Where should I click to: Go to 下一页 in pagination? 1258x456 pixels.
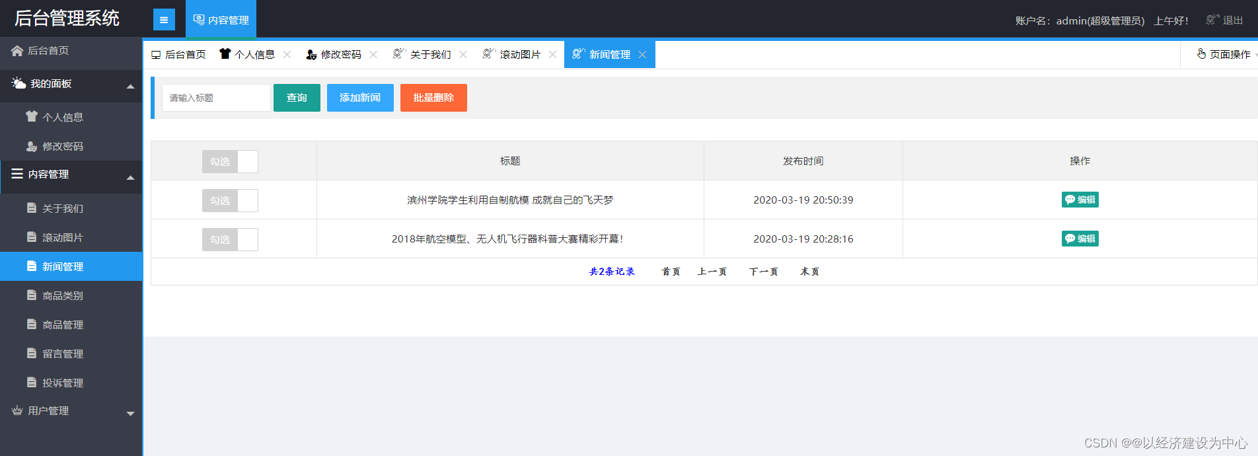[x=763, y=272]
